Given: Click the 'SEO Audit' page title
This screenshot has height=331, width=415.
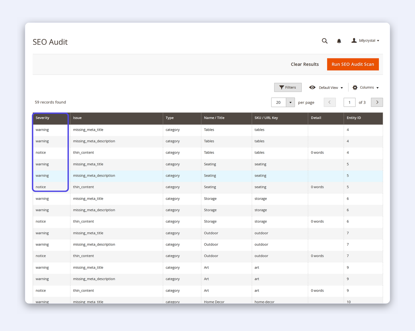Looking at the screenshot, I should tap(50, 42).
